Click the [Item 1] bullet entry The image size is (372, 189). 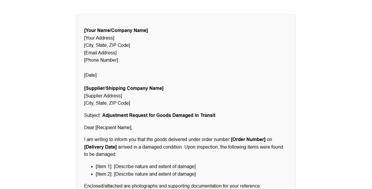[146, 167]
